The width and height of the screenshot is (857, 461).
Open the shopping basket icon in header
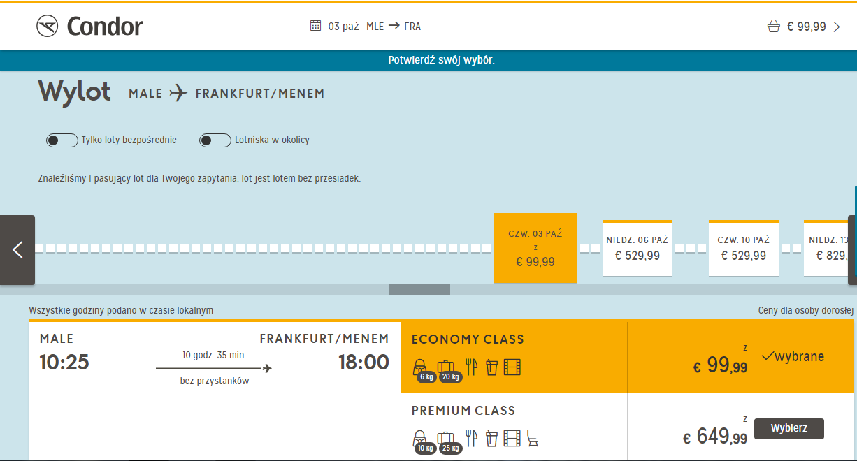pos(773,27)
